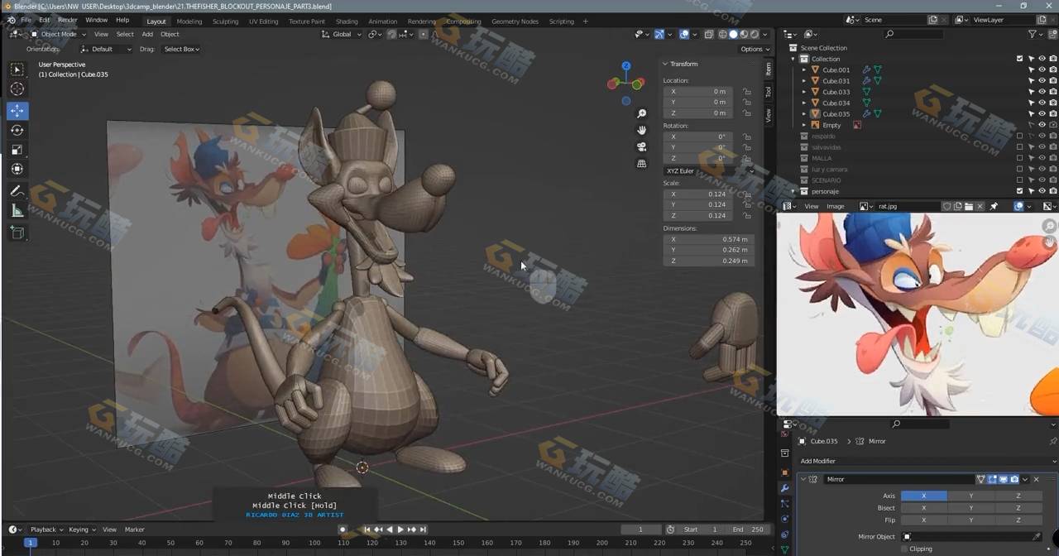
Task: Choose the Move tool
Action: (x=17, y=110)
